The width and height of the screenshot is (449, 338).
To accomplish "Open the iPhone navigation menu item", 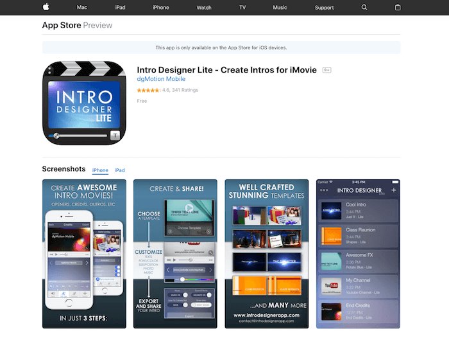I will [x=160, y=8].
